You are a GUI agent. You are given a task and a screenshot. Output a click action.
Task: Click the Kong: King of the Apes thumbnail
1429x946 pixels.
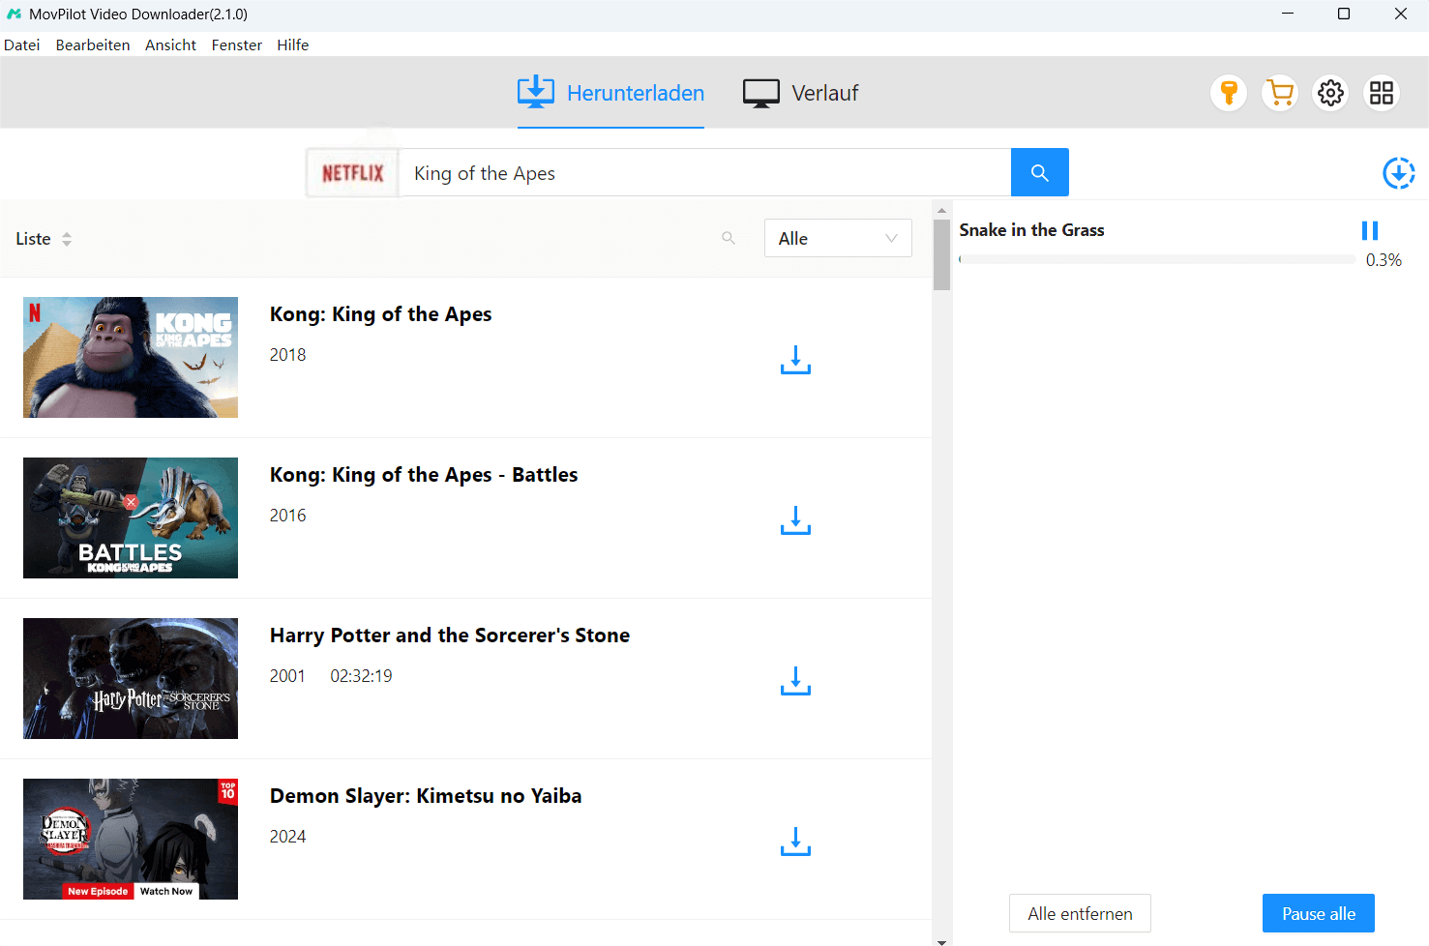tap(131, 357)
